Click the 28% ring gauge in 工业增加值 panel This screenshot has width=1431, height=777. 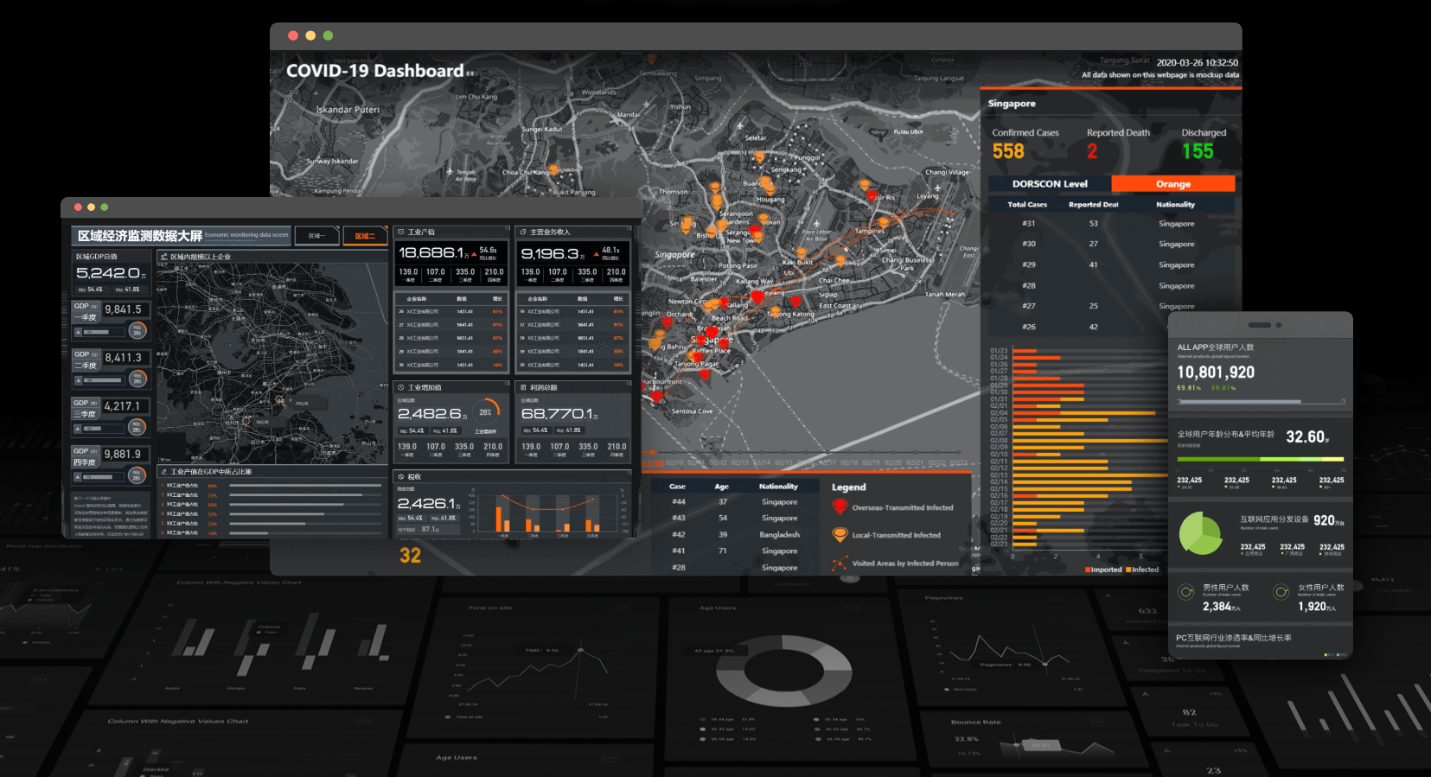pos(487,411)
